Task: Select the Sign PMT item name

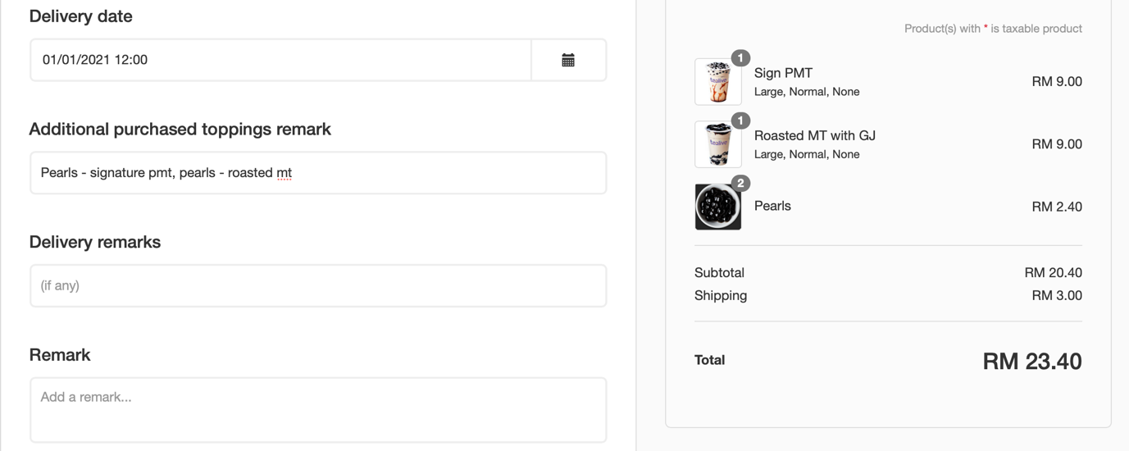Action: click(783, 73)
